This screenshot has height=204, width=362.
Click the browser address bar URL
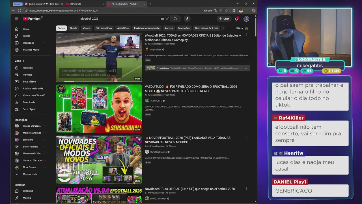click(x=63, y=10)
